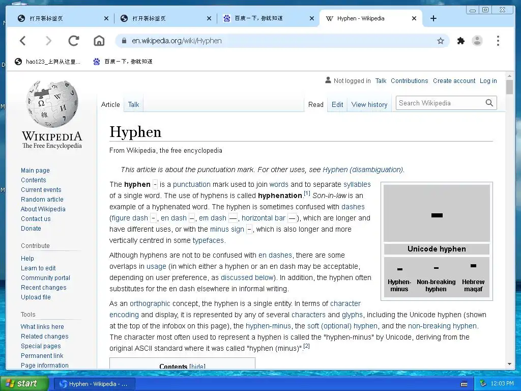
Task: Hide the Contents box via [hide]
Action: (197, 366)
